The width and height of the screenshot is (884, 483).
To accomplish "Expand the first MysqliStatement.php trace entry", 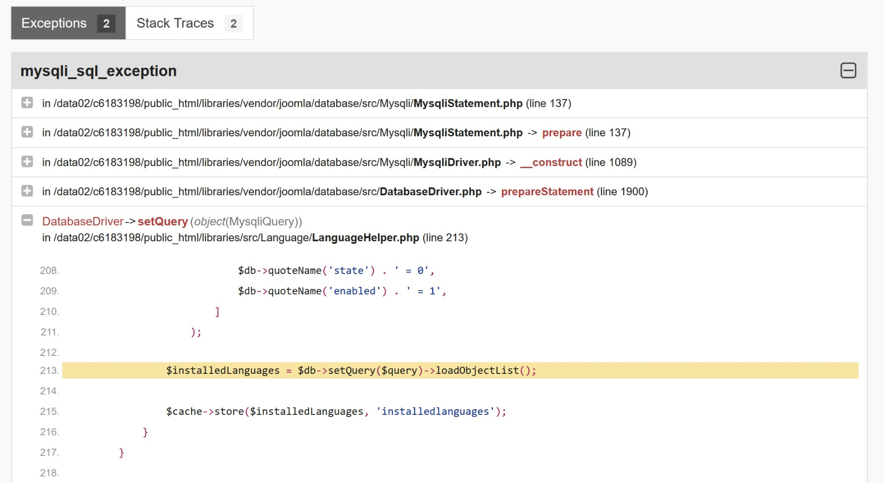I will point(27,103).
